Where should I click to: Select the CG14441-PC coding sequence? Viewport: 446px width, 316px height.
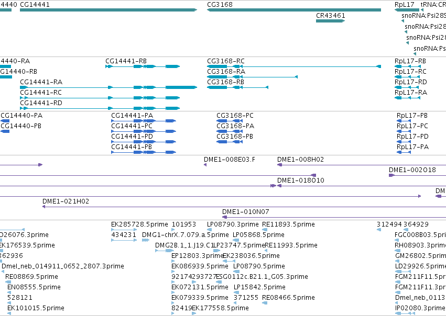pyautogui.click(x=144, y=131)
